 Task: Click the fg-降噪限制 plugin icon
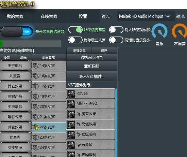tap(71, 154)
